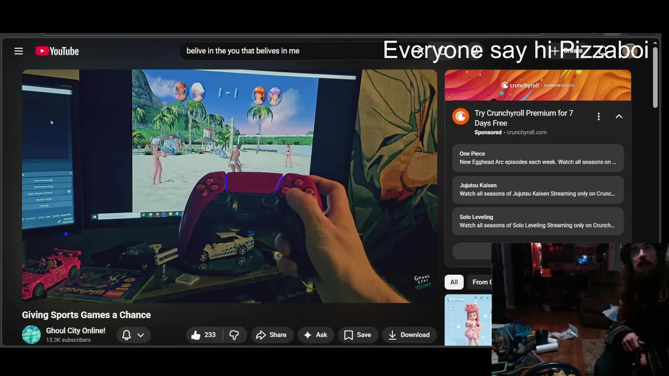Open the pink doll recommended video thumbnail
This screenshot has height=376, width=669.
coord(468,320)
